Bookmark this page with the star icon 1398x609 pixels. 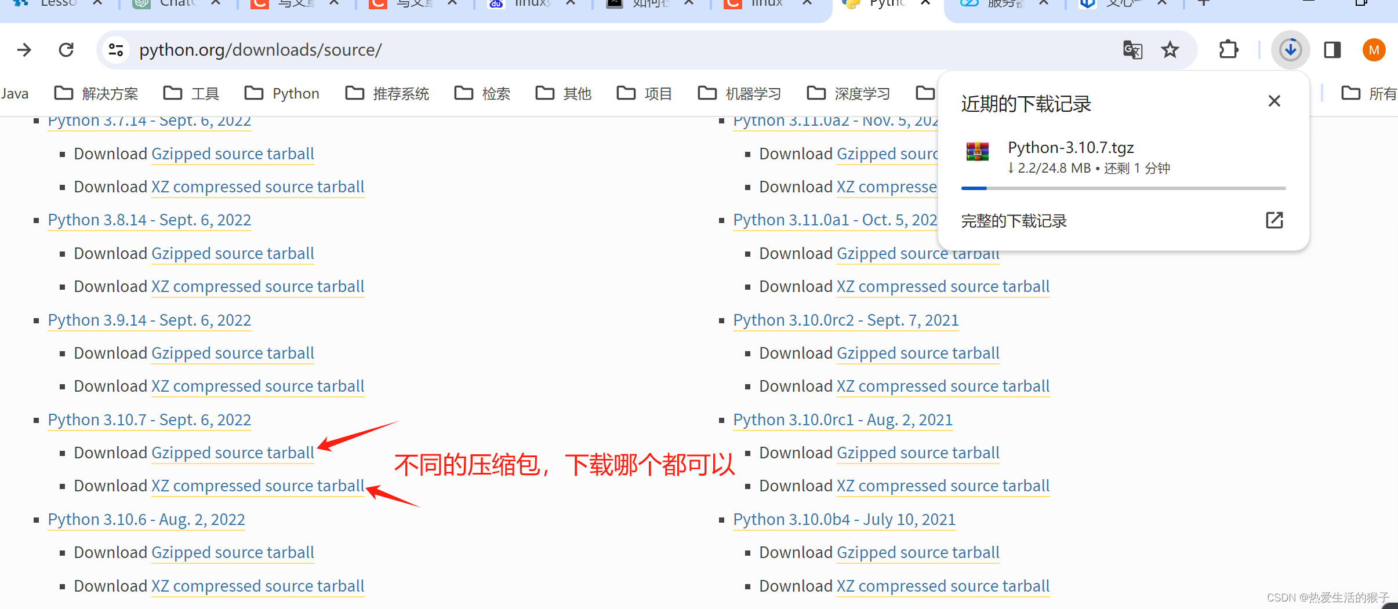pyautogui.click(x=1170, y=50)
